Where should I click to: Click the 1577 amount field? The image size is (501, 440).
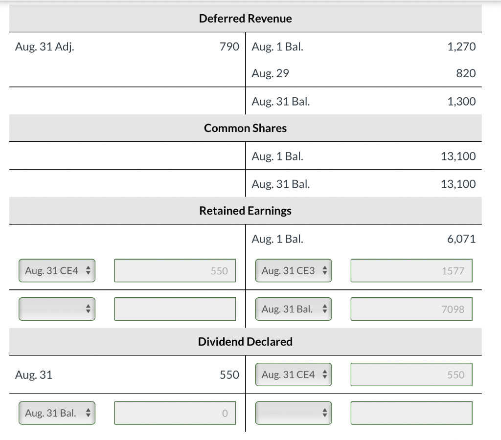[411, 270]
